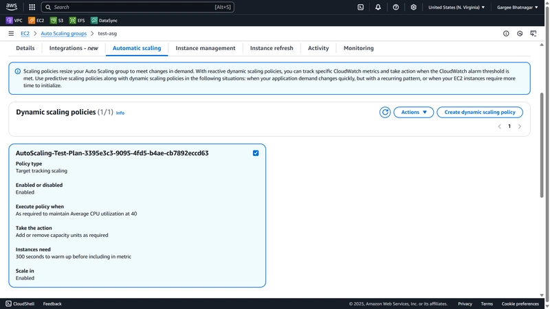Open the recently visited clock icon
The image size is (550, 309).
coord(520,33)
